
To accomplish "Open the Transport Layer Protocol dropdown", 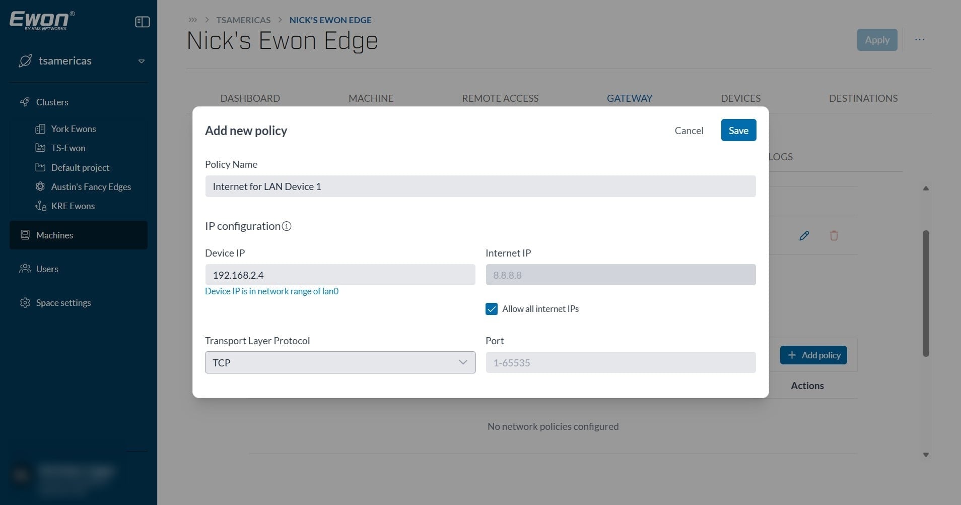I will [340, 362].
